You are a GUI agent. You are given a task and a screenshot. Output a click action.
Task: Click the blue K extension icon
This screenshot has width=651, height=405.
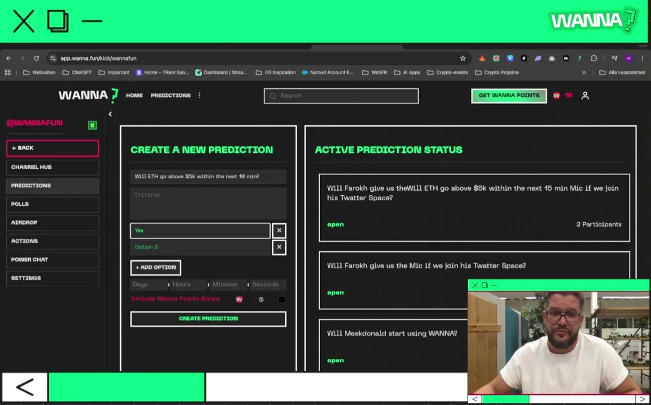[510, 58]
